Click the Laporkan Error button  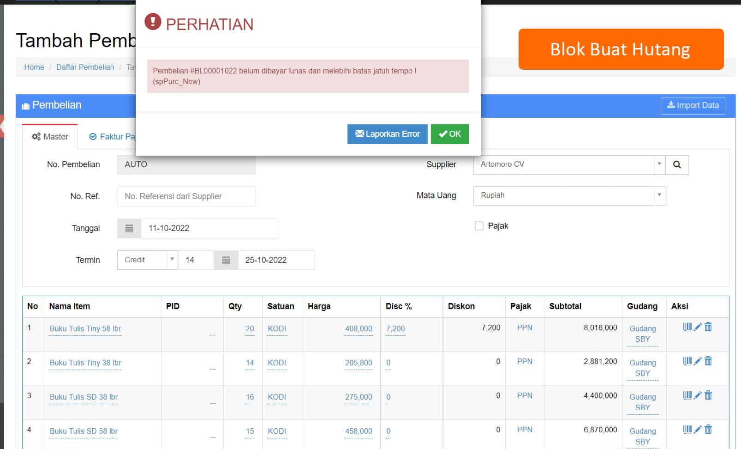click(x=387, y=134)
